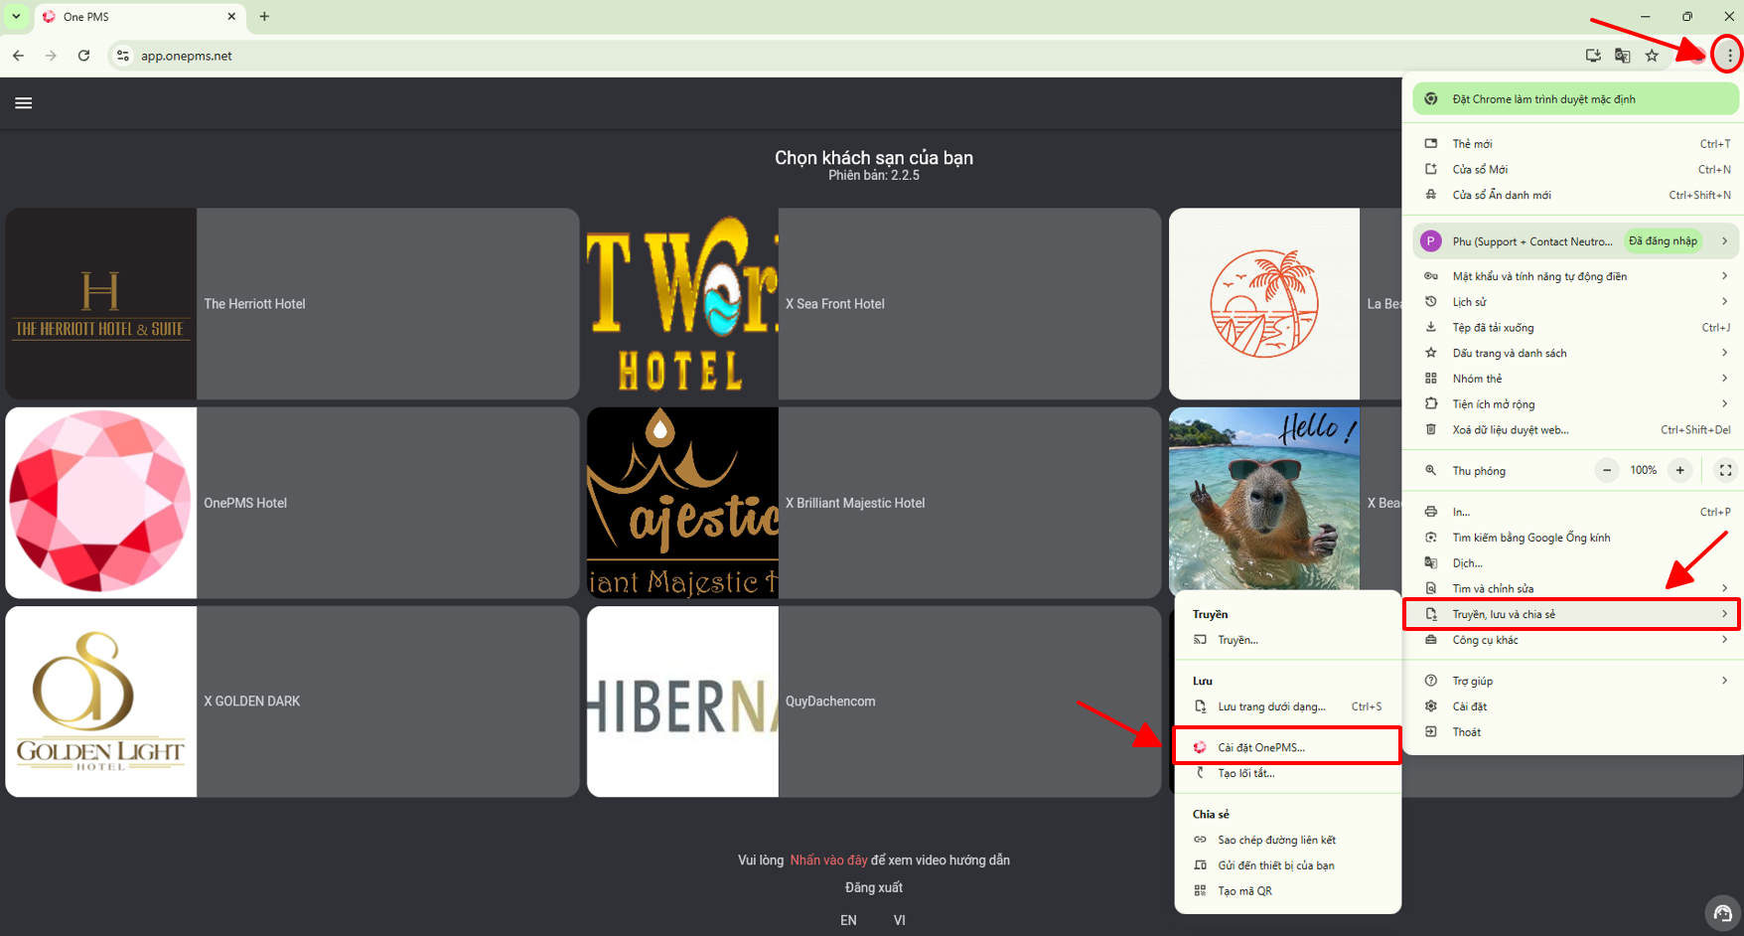Expand Công cụ khác submenu
Viewport: 1744px width, 936px height.
click(x=1577, y=641)
